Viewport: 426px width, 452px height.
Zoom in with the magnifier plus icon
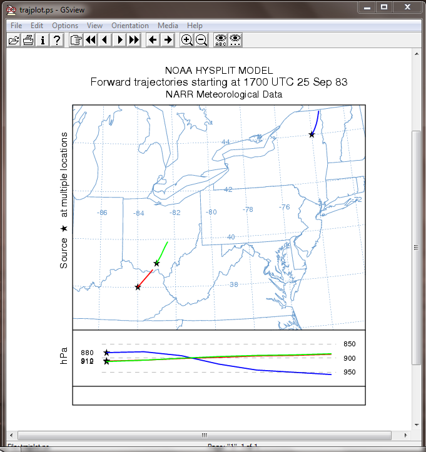(x=186, y=40)
